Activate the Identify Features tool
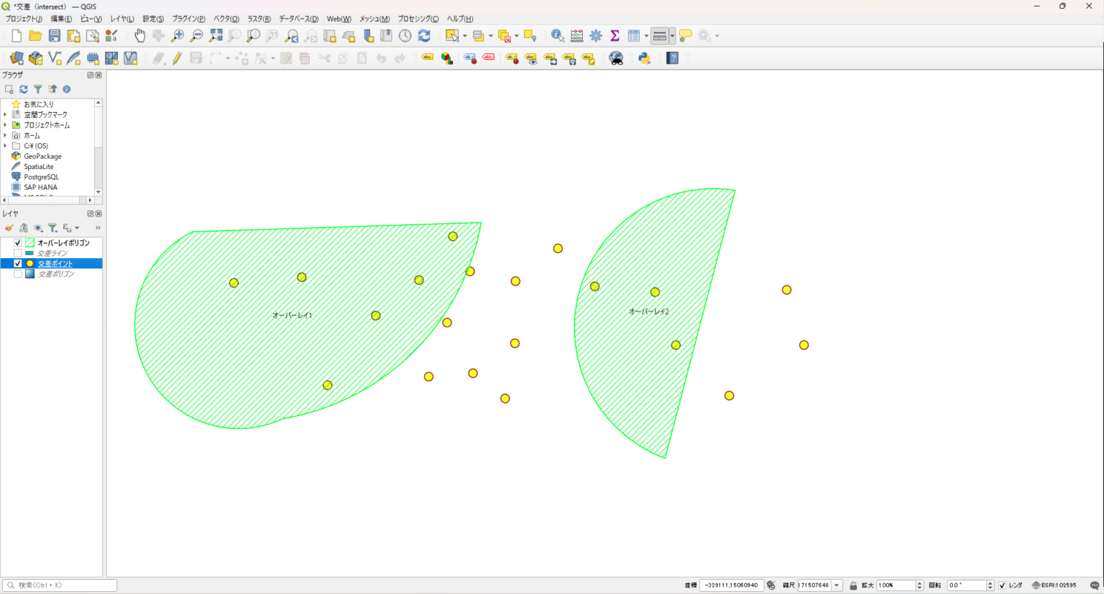The height and width of the screenshot is (594, 1104). pyautogui.click(x=557, y=35)
